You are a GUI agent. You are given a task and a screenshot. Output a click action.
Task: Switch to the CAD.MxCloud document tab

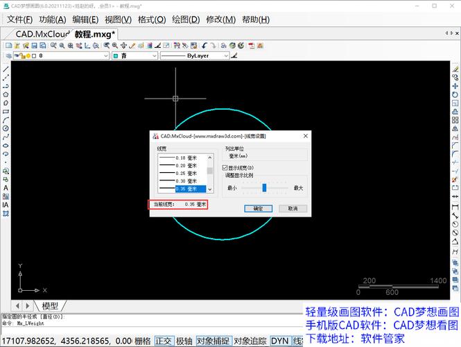coord(41,33)
